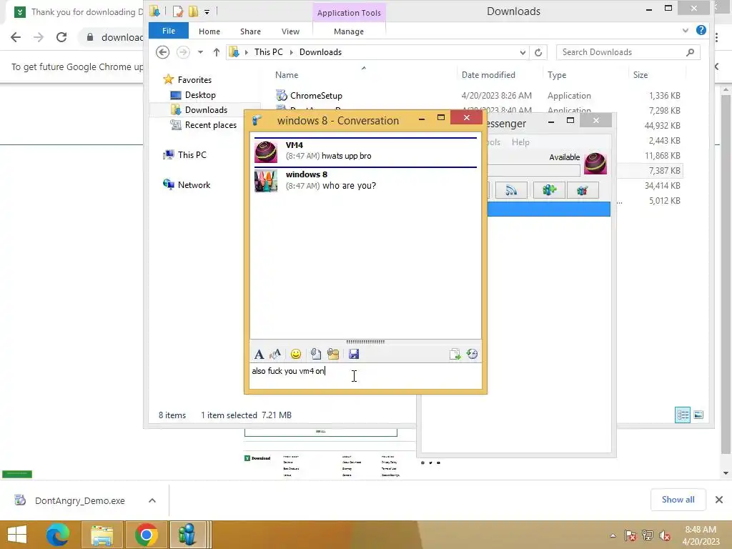Select This PC in navigation pane

(x=192, y=154)
